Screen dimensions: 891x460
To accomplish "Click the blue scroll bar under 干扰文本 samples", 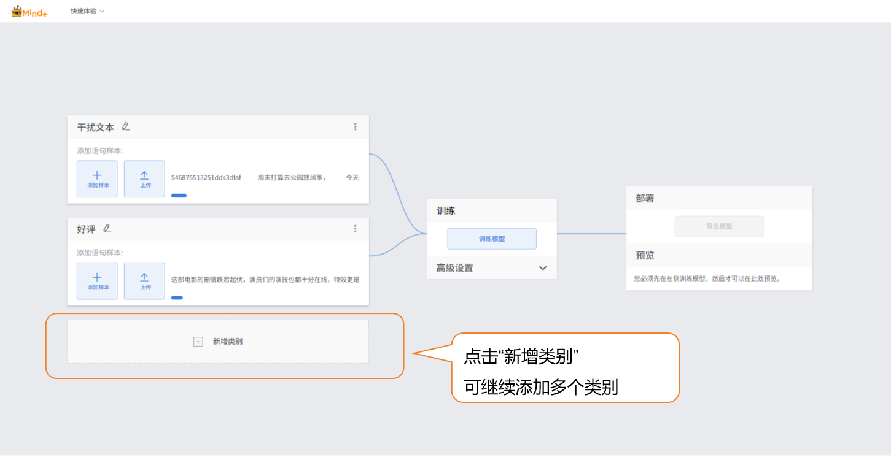I will point(179,196).
